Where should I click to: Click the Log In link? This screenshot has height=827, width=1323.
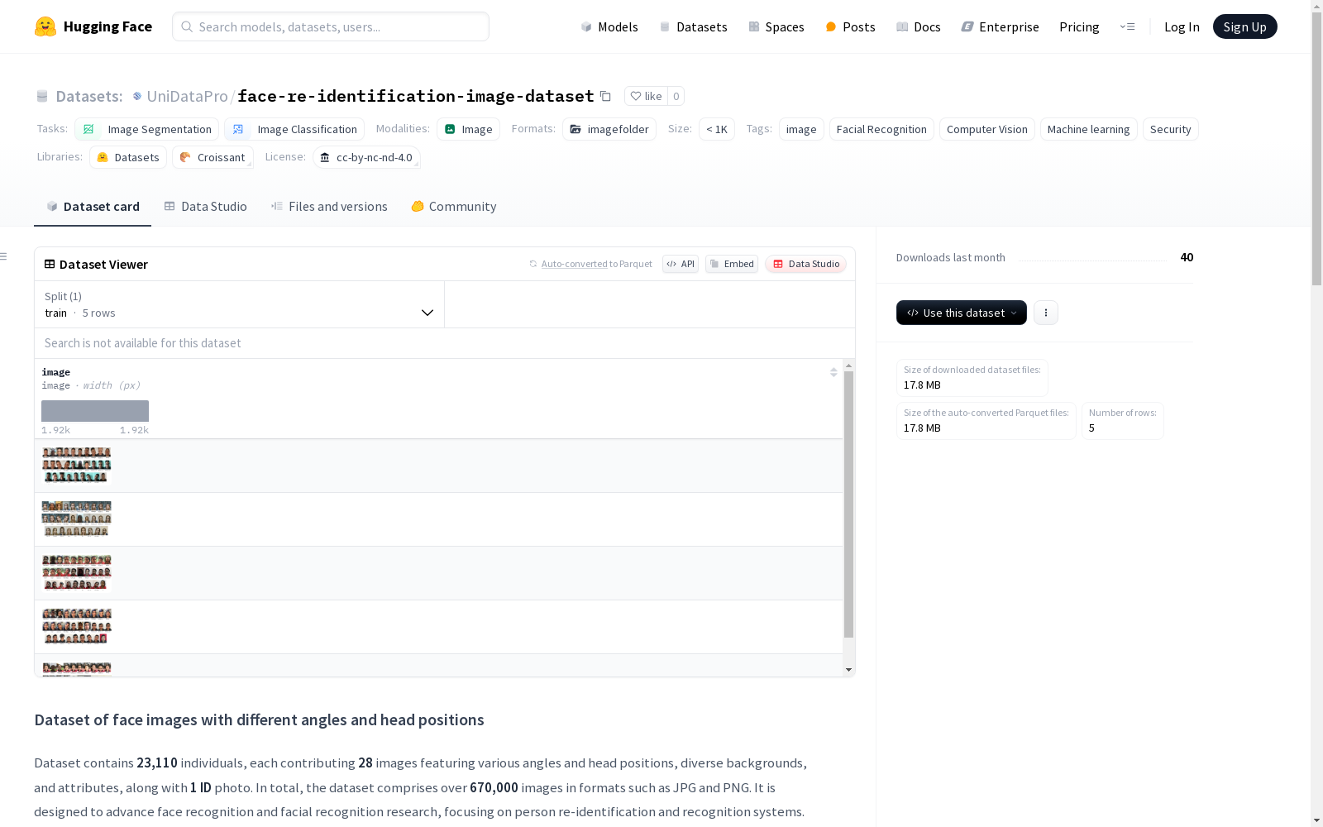[x=1182, y=26]
